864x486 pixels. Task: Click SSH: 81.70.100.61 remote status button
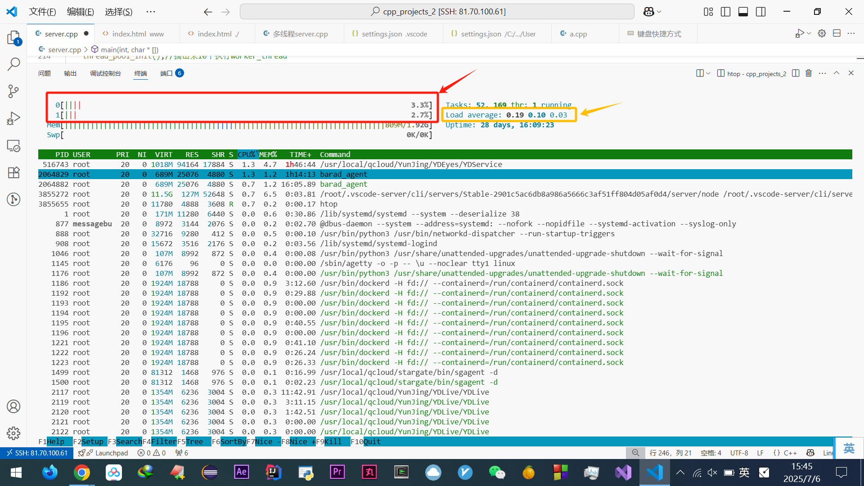click(x=37, y=453)
